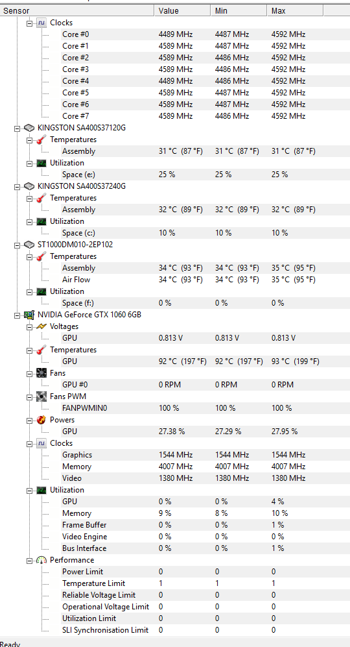Click the Value column header
This screenshot has width=350, height=647.
point(183,11)
